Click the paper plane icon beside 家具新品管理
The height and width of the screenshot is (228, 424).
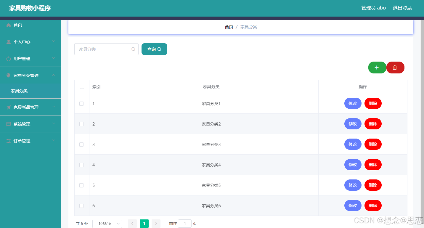tap(9, 107)
